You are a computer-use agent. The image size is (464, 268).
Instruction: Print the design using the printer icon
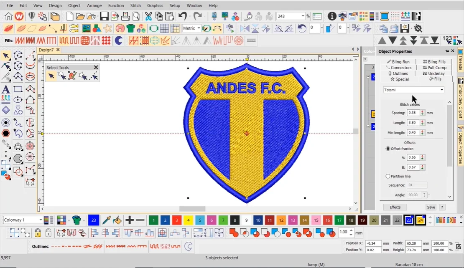[125, 16]
